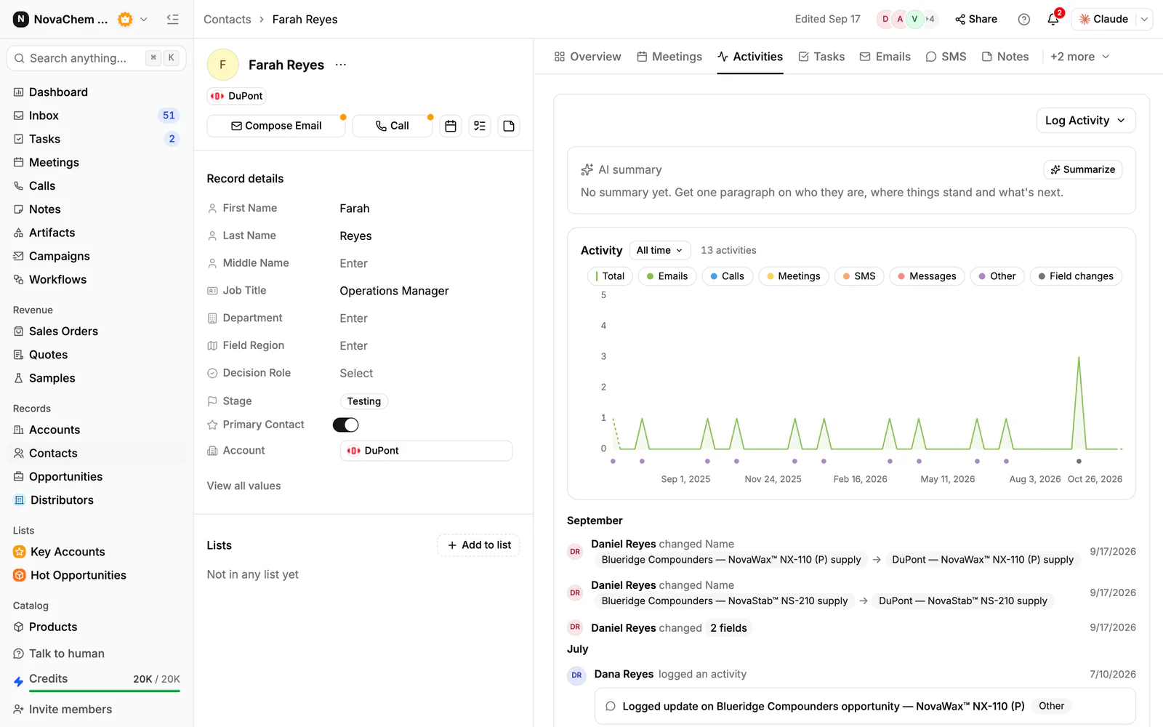Image resolution: width=1163 pixels, height=727 pixels.
Task: Toggle the SMS series filter chip
Action: pos(859,276)
